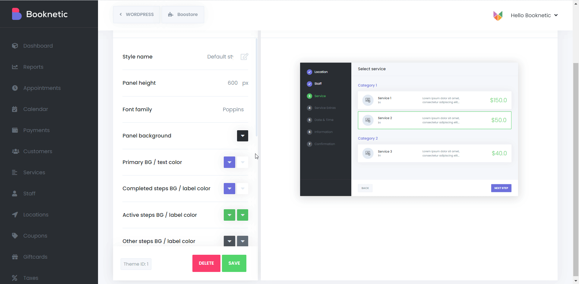The height and width of the screenshot is (284, 579).
Task: Click the Category 2 heading
Action: coord(368,138)
